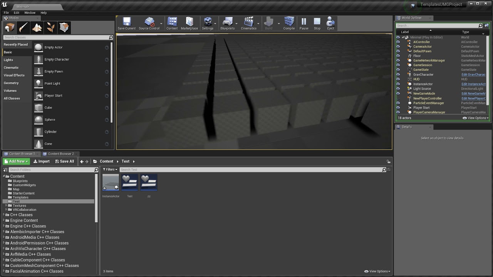Screen dimensions: 493x277
Task: Toggle visibility of GravCharacter
Action: [398, 75]
